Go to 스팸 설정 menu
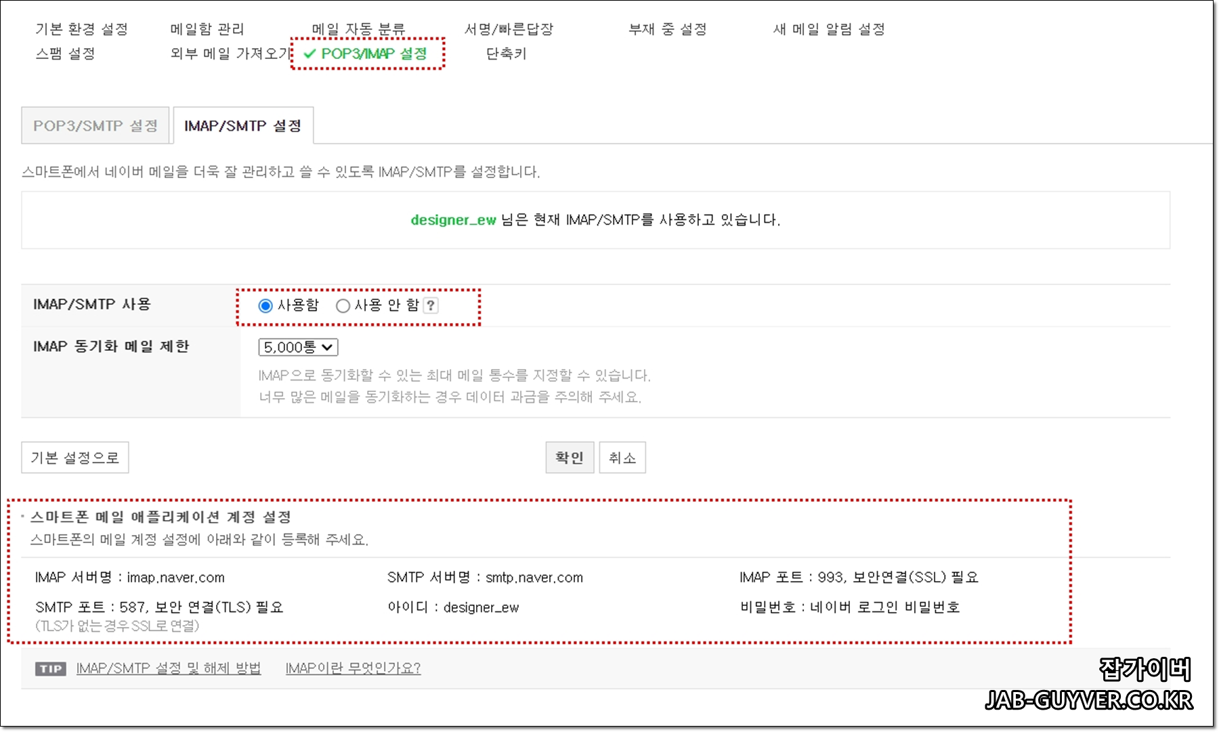 (62, 55)
